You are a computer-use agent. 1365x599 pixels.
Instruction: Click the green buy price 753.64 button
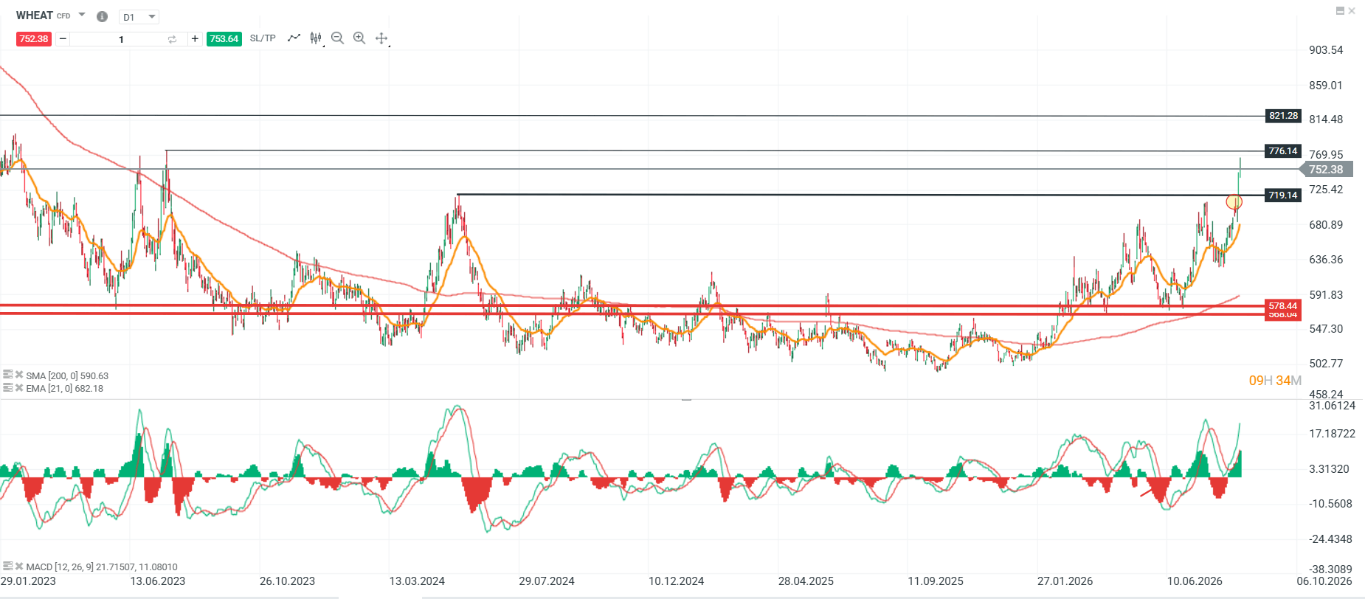coord(224,38)
